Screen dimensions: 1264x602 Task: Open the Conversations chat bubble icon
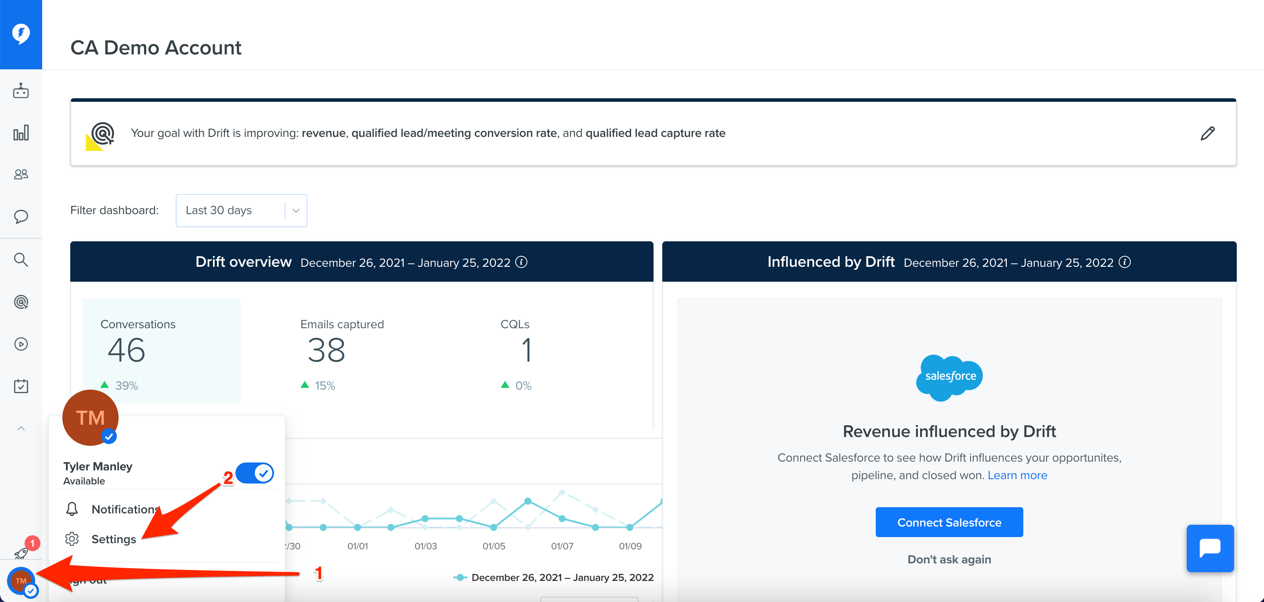[x=21, y=217]
